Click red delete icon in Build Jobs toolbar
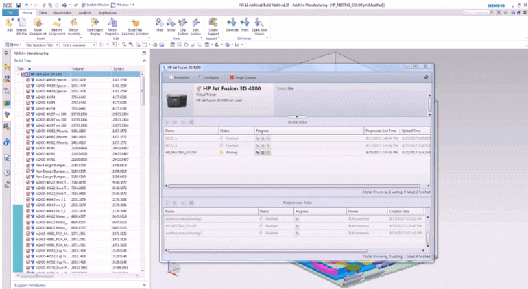The height and width of the screenshot is (289, 528). coord(191,122)
